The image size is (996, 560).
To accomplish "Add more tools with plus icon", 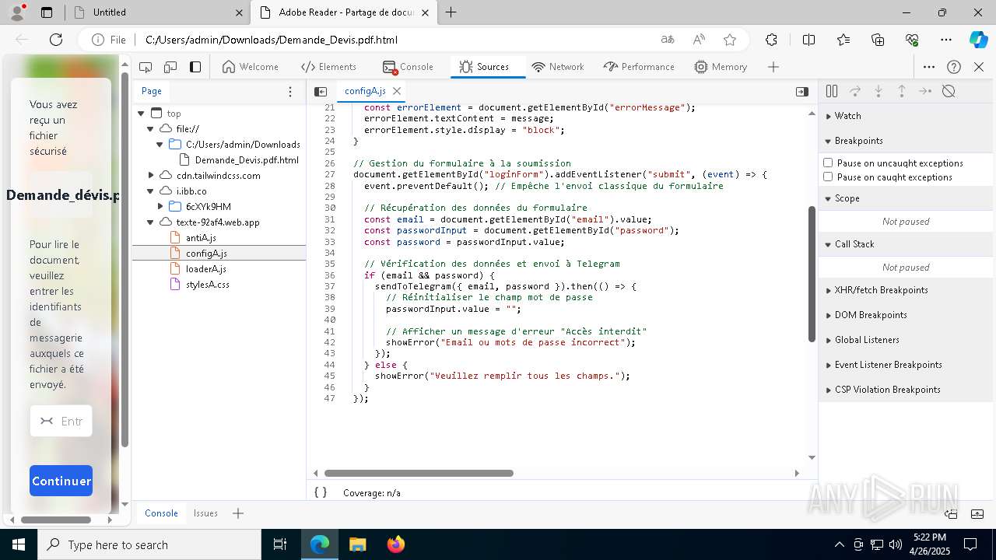I will (x=773, y=67).
